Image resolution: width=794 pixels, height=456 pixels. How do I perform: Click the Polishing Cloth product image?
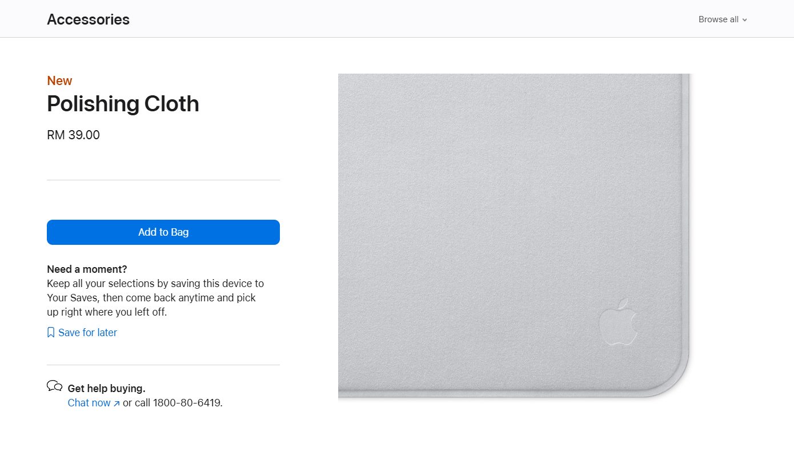point(514,235)
